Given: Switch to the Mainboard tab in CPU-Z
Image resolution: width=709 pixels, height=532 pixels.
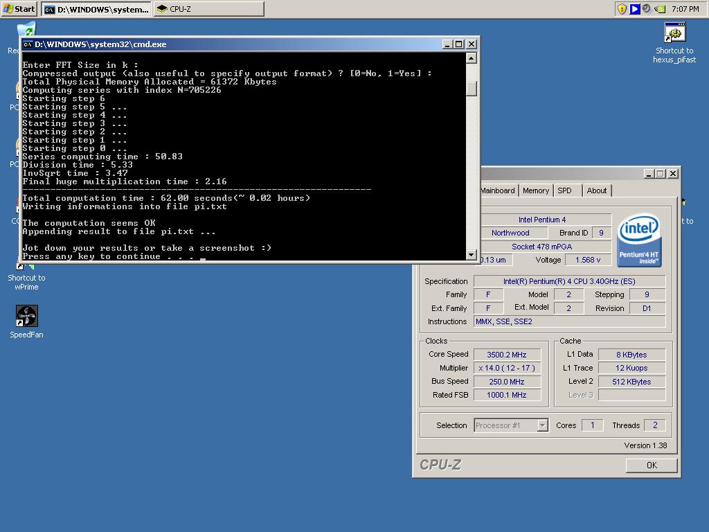Looking at the screenshot, I should pos(497,190).
